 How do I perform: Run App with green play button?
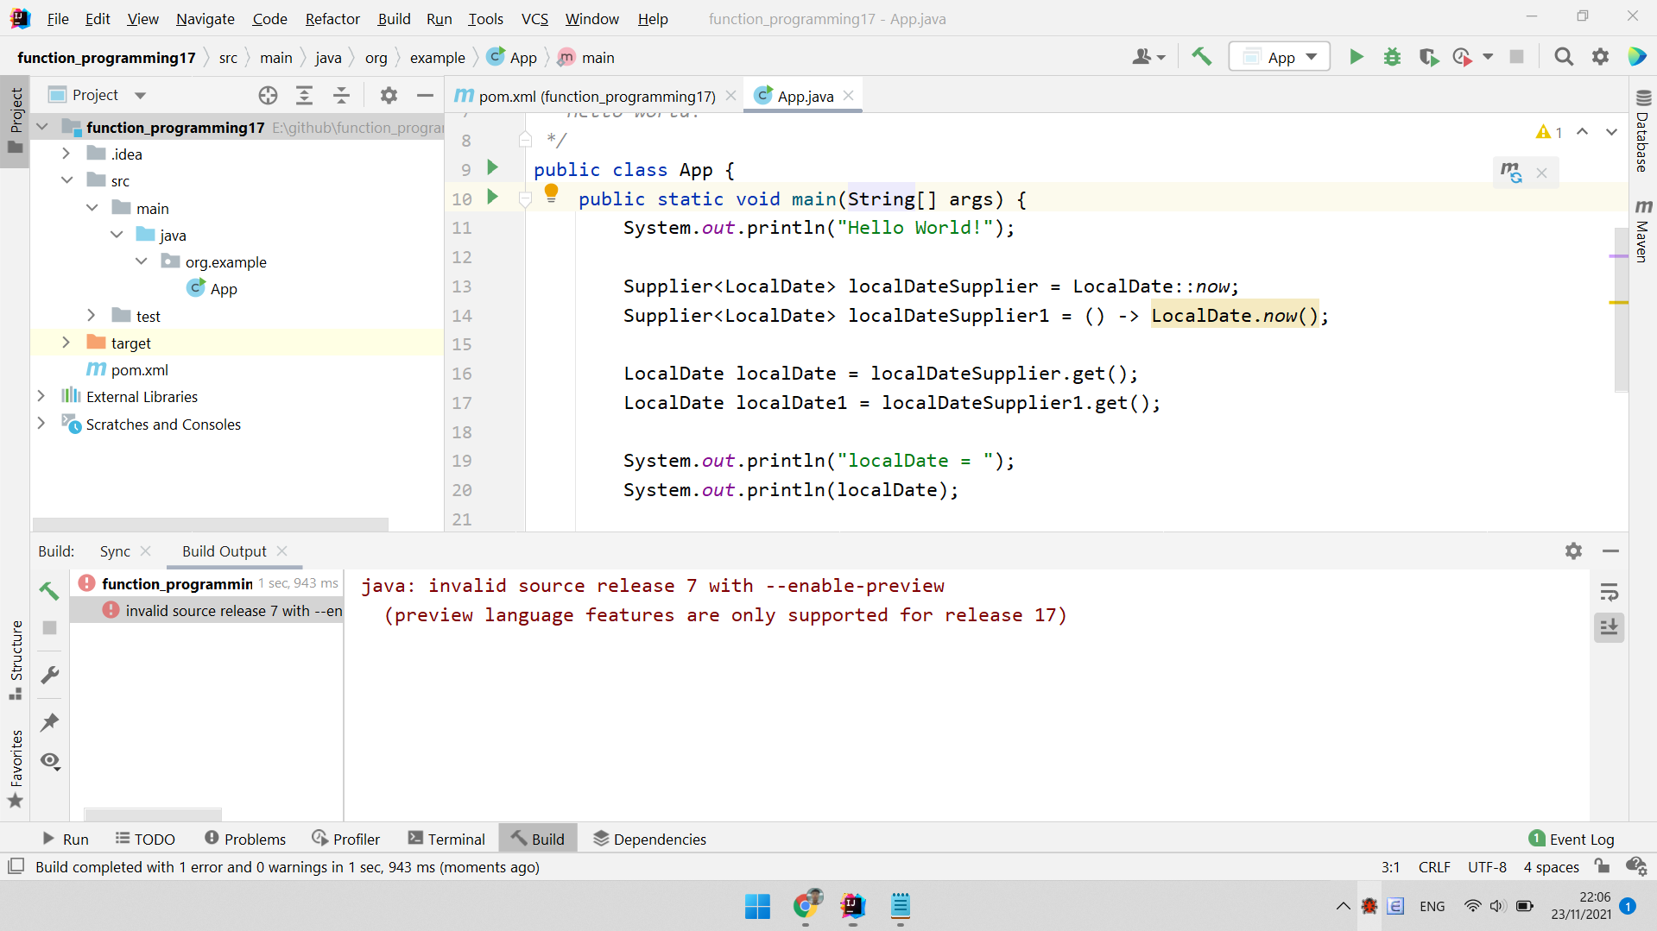pyautogui.click(x=1356, y=57)
